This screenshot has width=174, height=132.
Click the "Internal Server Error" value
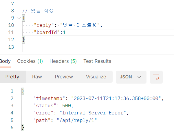point(93,113)
